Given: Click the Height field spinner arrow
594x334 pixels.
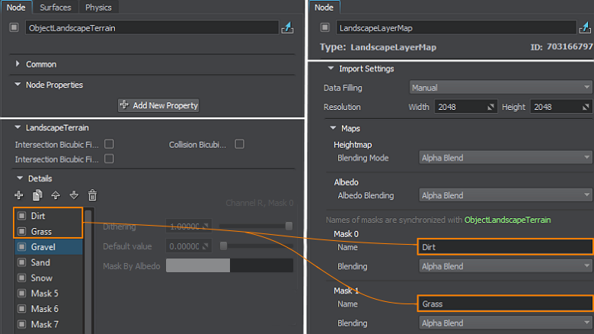Looking at the screenshot, I should point(586,107).
